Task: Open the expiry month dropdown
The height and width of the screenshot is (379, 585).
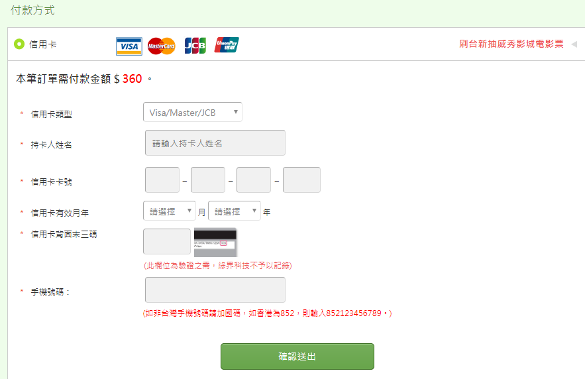Action: point(170,211)
